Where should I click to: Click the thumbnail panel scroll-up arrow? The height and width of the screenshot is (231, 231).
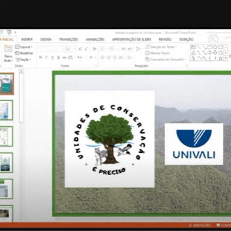(21, 71)
